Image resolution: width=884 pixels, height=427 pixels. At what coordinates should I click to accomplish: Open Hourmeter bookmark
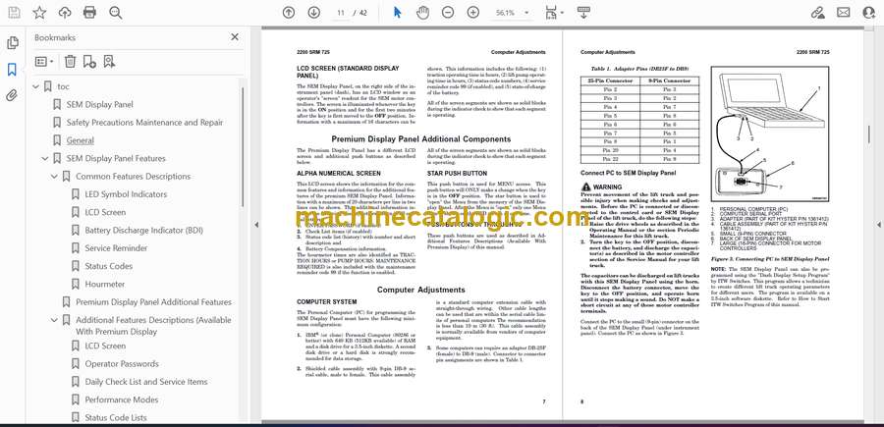pos(105,284)
